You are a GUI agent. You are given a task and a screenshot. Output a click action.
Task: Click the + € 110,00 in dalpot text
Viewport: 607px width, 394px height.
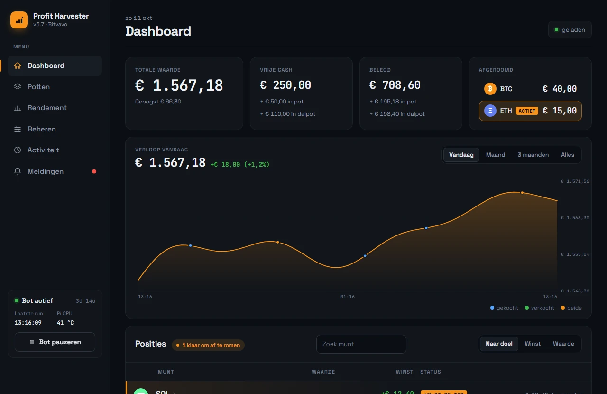pos(287,114)
